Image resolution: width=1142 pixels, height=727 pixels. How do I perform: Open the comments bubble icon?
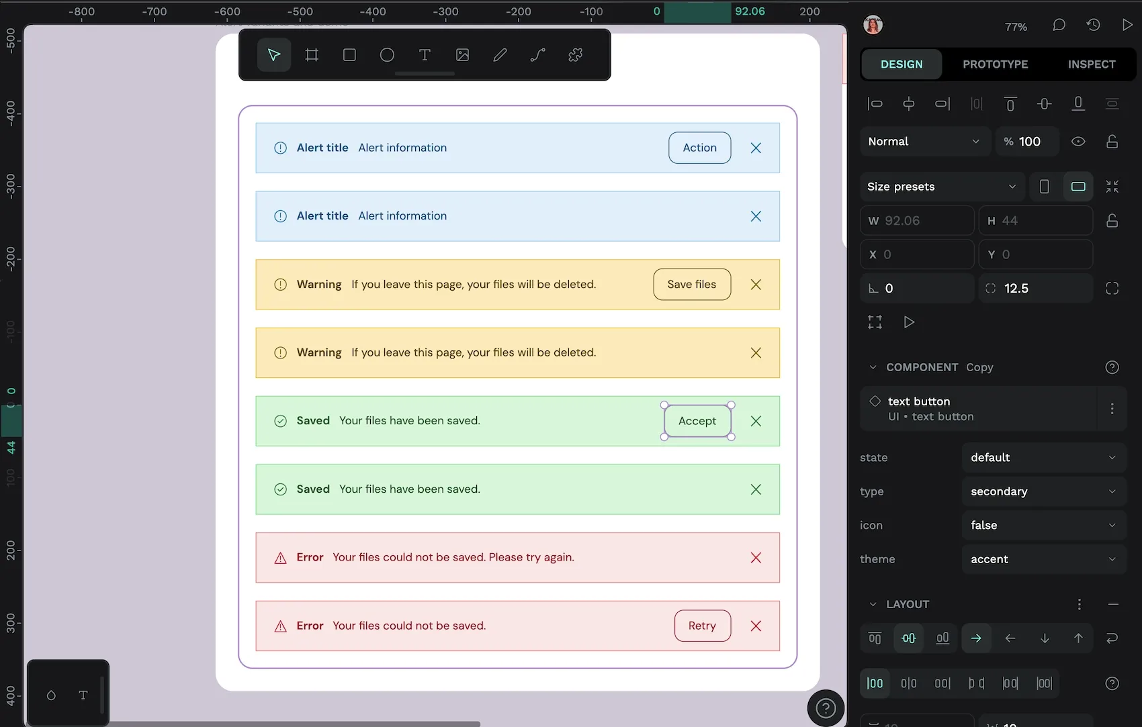tap(1059, 26)
